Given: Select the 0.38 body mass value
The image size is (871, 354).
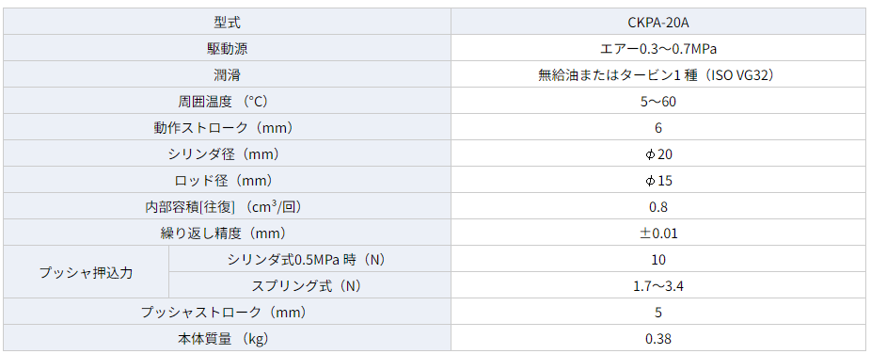Looking at the screenshot, I should point(658,338).
